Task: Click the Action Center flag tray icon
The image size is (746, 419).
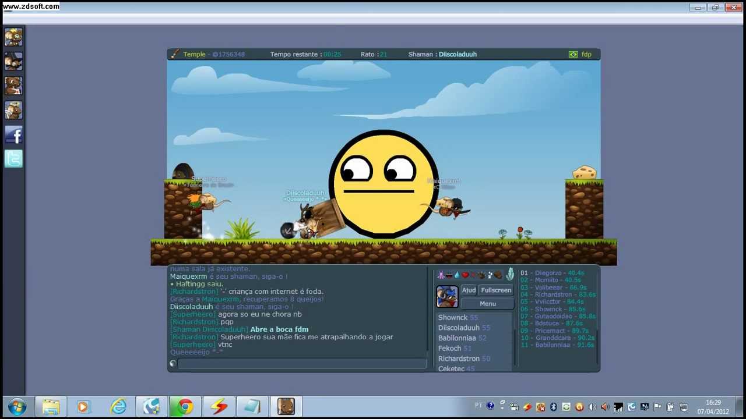Action: (x=657, y=407)
